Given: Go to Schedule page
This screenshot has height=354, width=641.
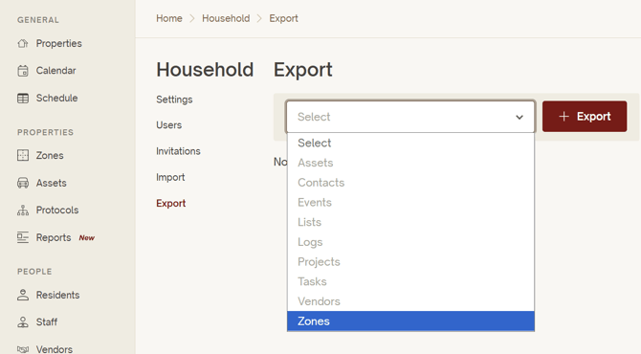Looking at the screenshot, I should [x=56, y=99].
